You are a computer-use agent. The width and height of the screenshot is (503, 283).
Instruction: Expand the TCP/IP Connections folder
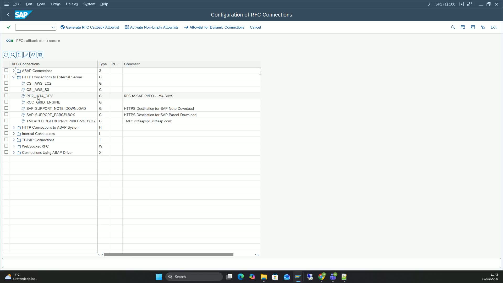point(14,140)
